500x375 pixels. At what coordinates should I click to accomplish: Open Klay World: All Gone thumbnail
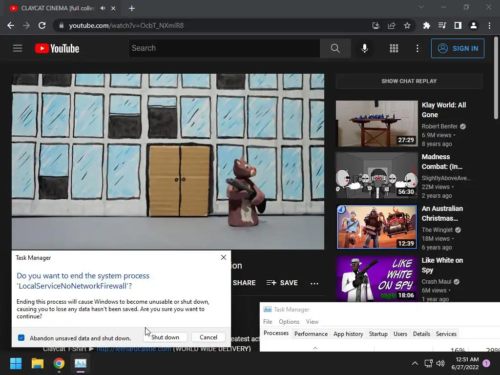click(x=376, y=124)
